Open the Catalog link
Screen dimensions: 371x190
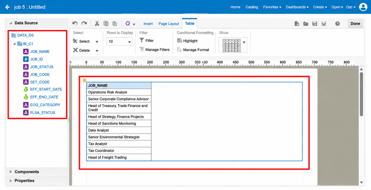click(x=252, y=7)
